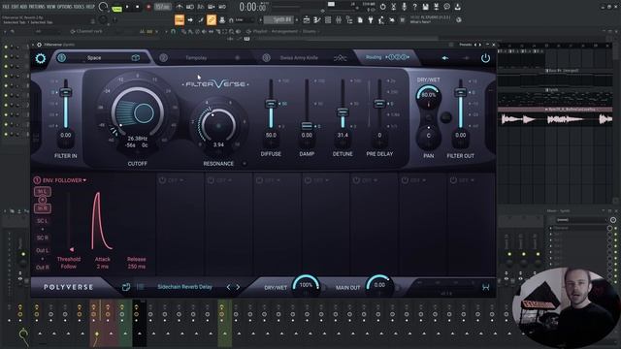Click the preset save icon beside Polyverse

(x=126, y=287)
